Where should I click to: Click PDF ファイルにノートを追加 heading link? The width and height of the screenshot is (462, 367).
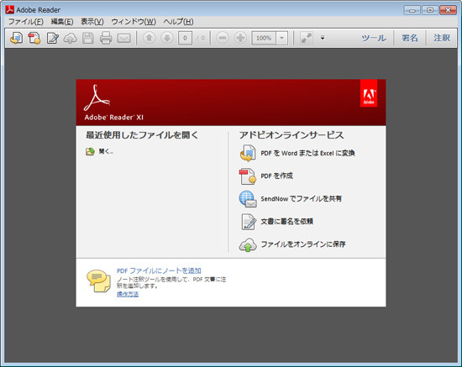coord(159,270)
